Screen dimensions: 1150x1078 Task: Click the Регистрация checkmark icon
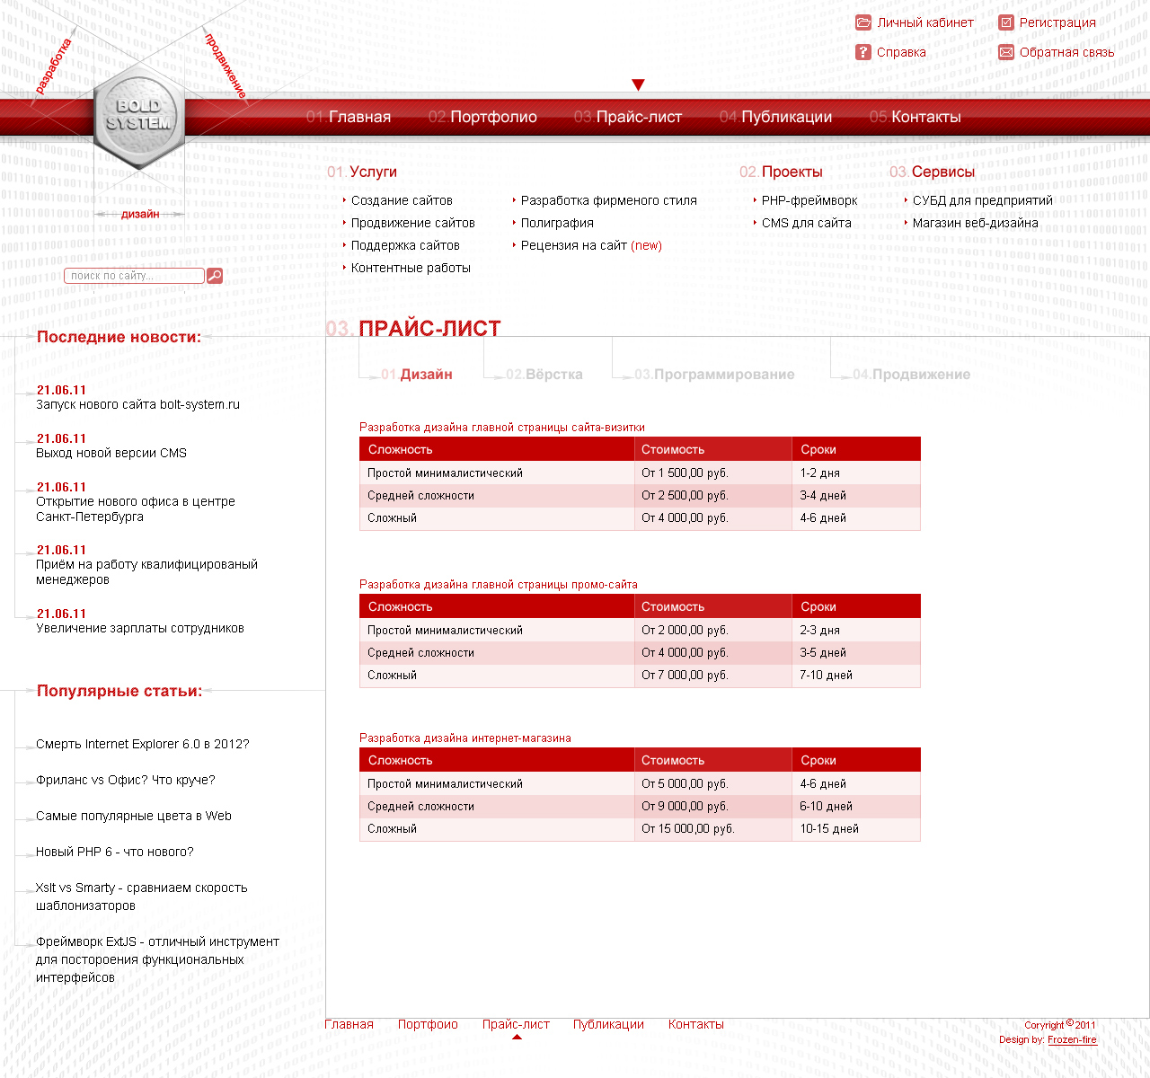1006,22
